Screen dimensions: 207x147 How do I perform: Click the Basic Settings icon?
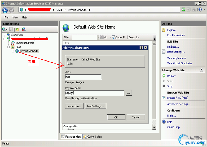164,52
